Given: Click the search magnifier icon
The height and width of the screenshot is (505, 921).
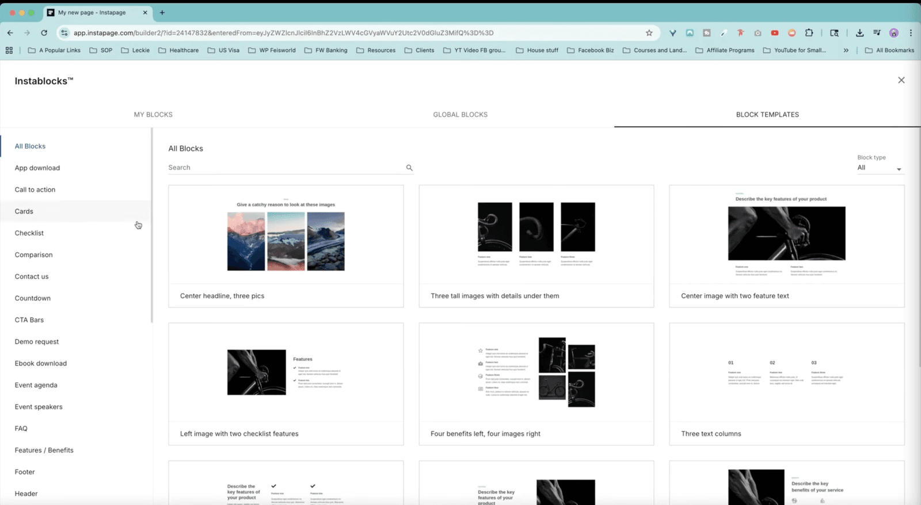Looking at the screenshot, I should pos(409,168).
